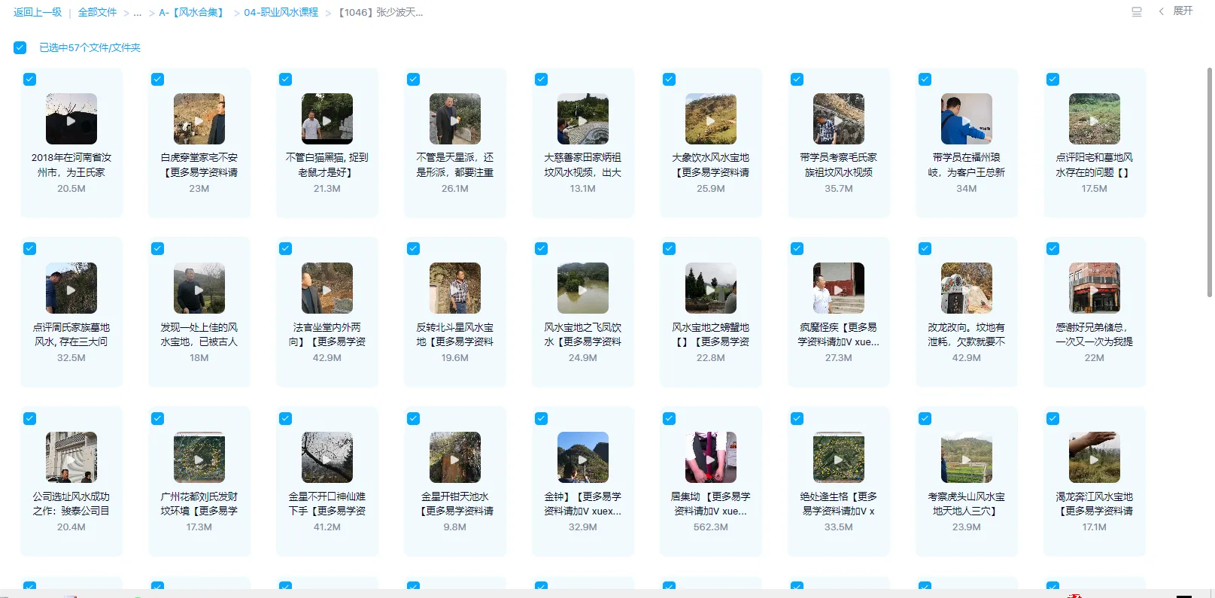Open 法言坐堂内外两向 video thumbnail

tap(327, 288)
